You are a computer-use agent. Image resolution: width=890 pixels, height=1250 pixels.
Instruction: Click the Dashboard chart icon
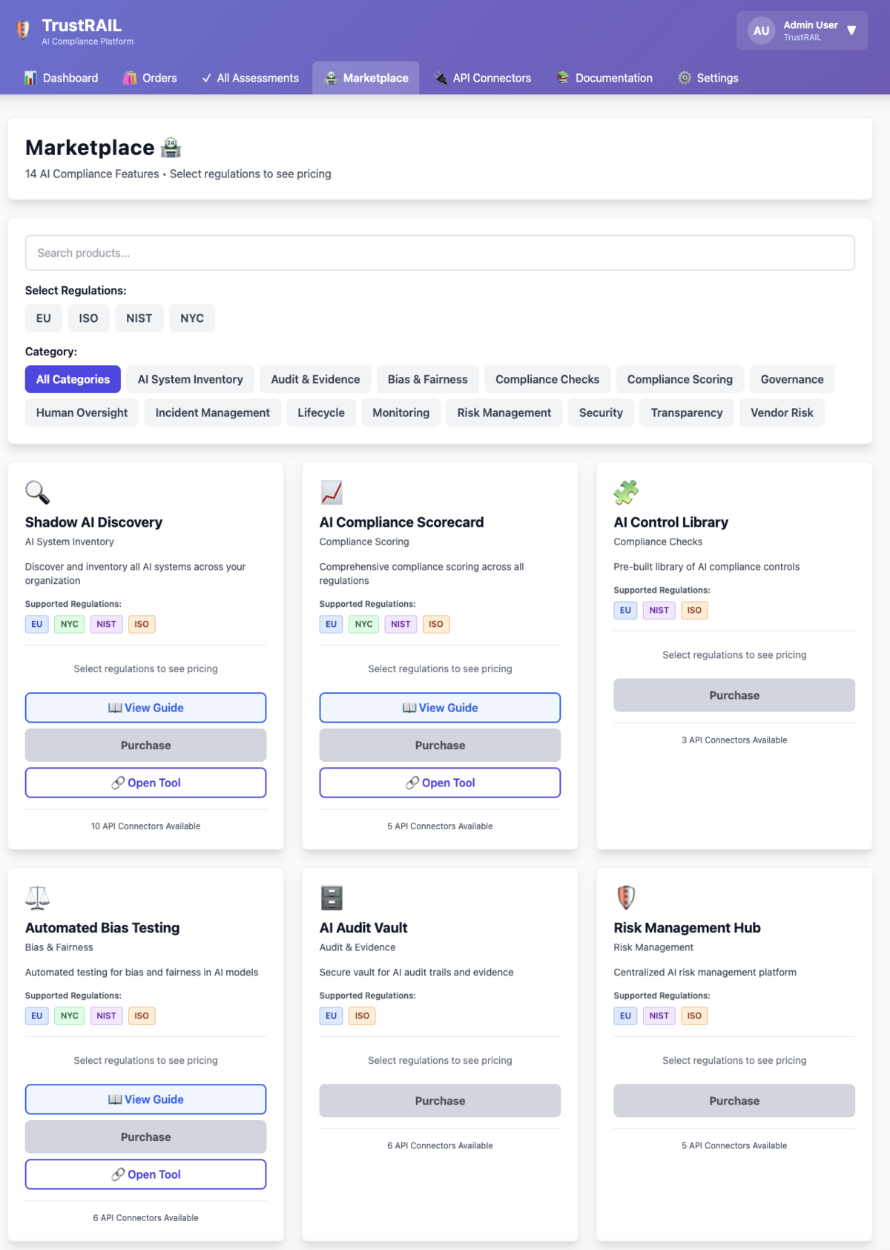[x=30, y=78]
